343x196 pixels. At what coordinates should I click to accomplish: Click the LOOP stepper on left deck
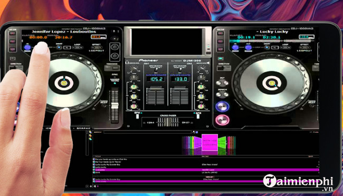[78, 47]
